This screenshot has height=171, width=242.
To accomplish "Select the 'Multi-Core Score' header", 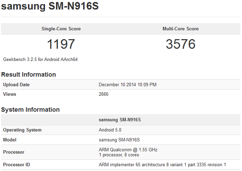I will coord(181,29).
